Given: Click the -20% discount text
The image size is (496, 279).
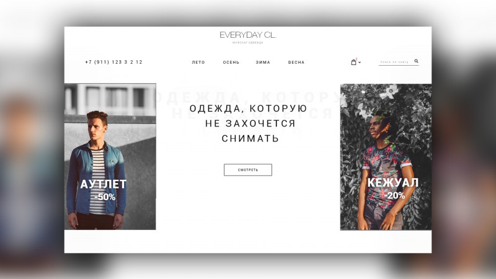Looking at the screenshot, I should [395, 195].
